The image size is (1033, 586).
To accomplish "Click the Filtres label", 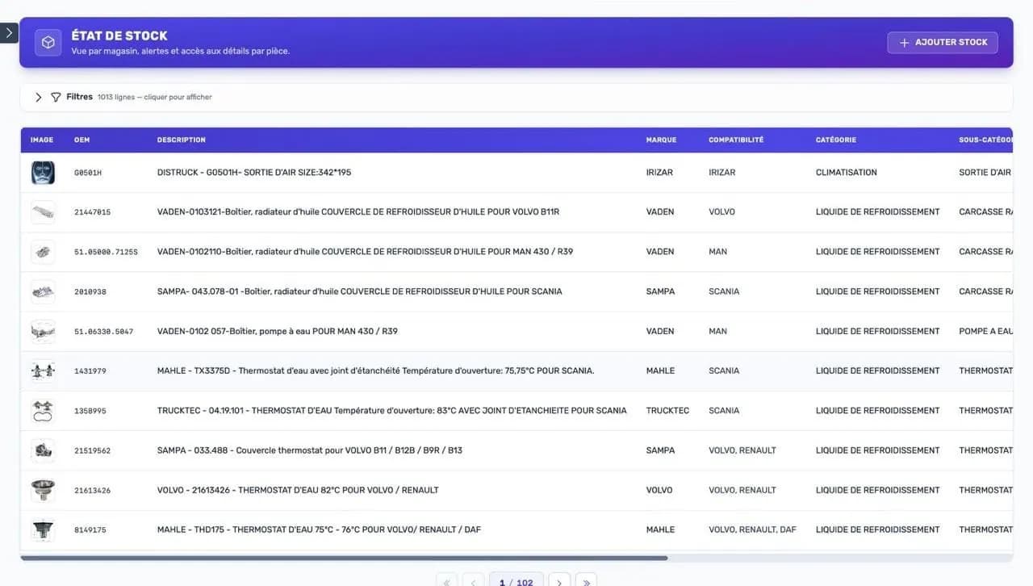I will [79, 97].
